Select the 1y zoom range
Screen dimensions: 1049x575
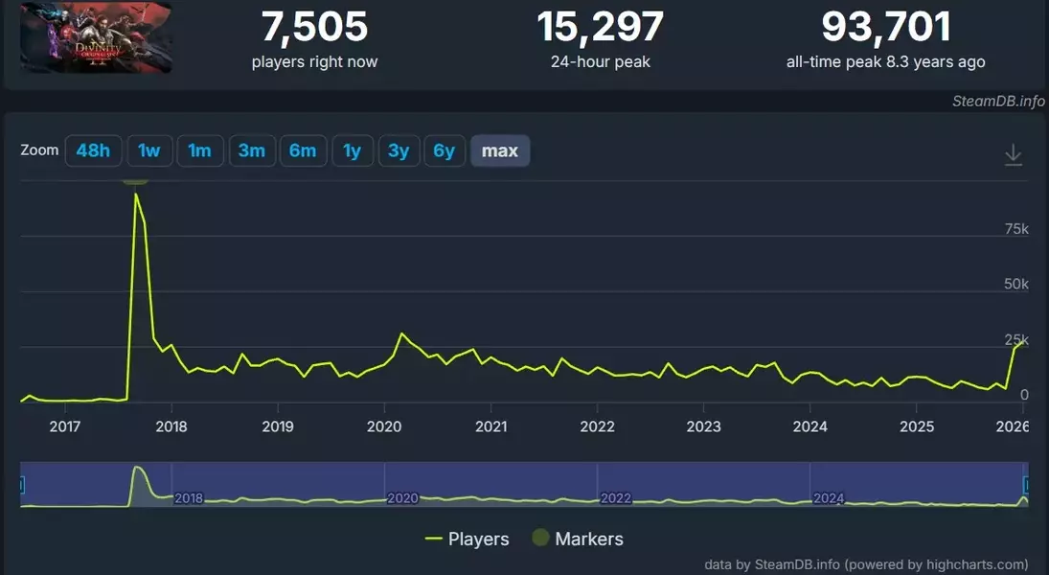(352, 150)
